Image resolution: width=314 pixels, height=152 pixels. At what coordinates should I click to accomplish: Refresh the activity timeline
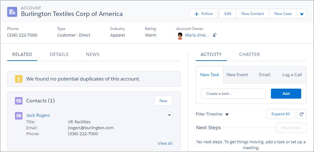[302, 114]
